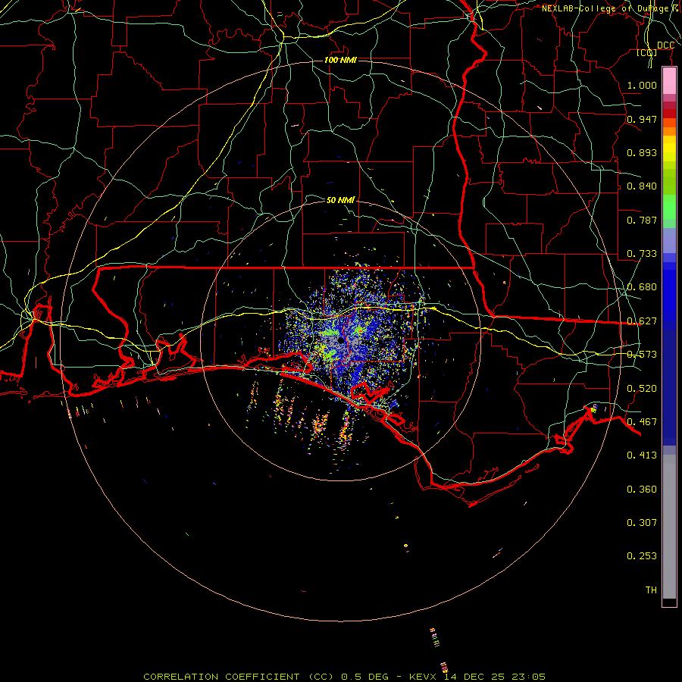Click the 23:05 timestamp
This screenshot has width=682, height=682.
(528, 677)
